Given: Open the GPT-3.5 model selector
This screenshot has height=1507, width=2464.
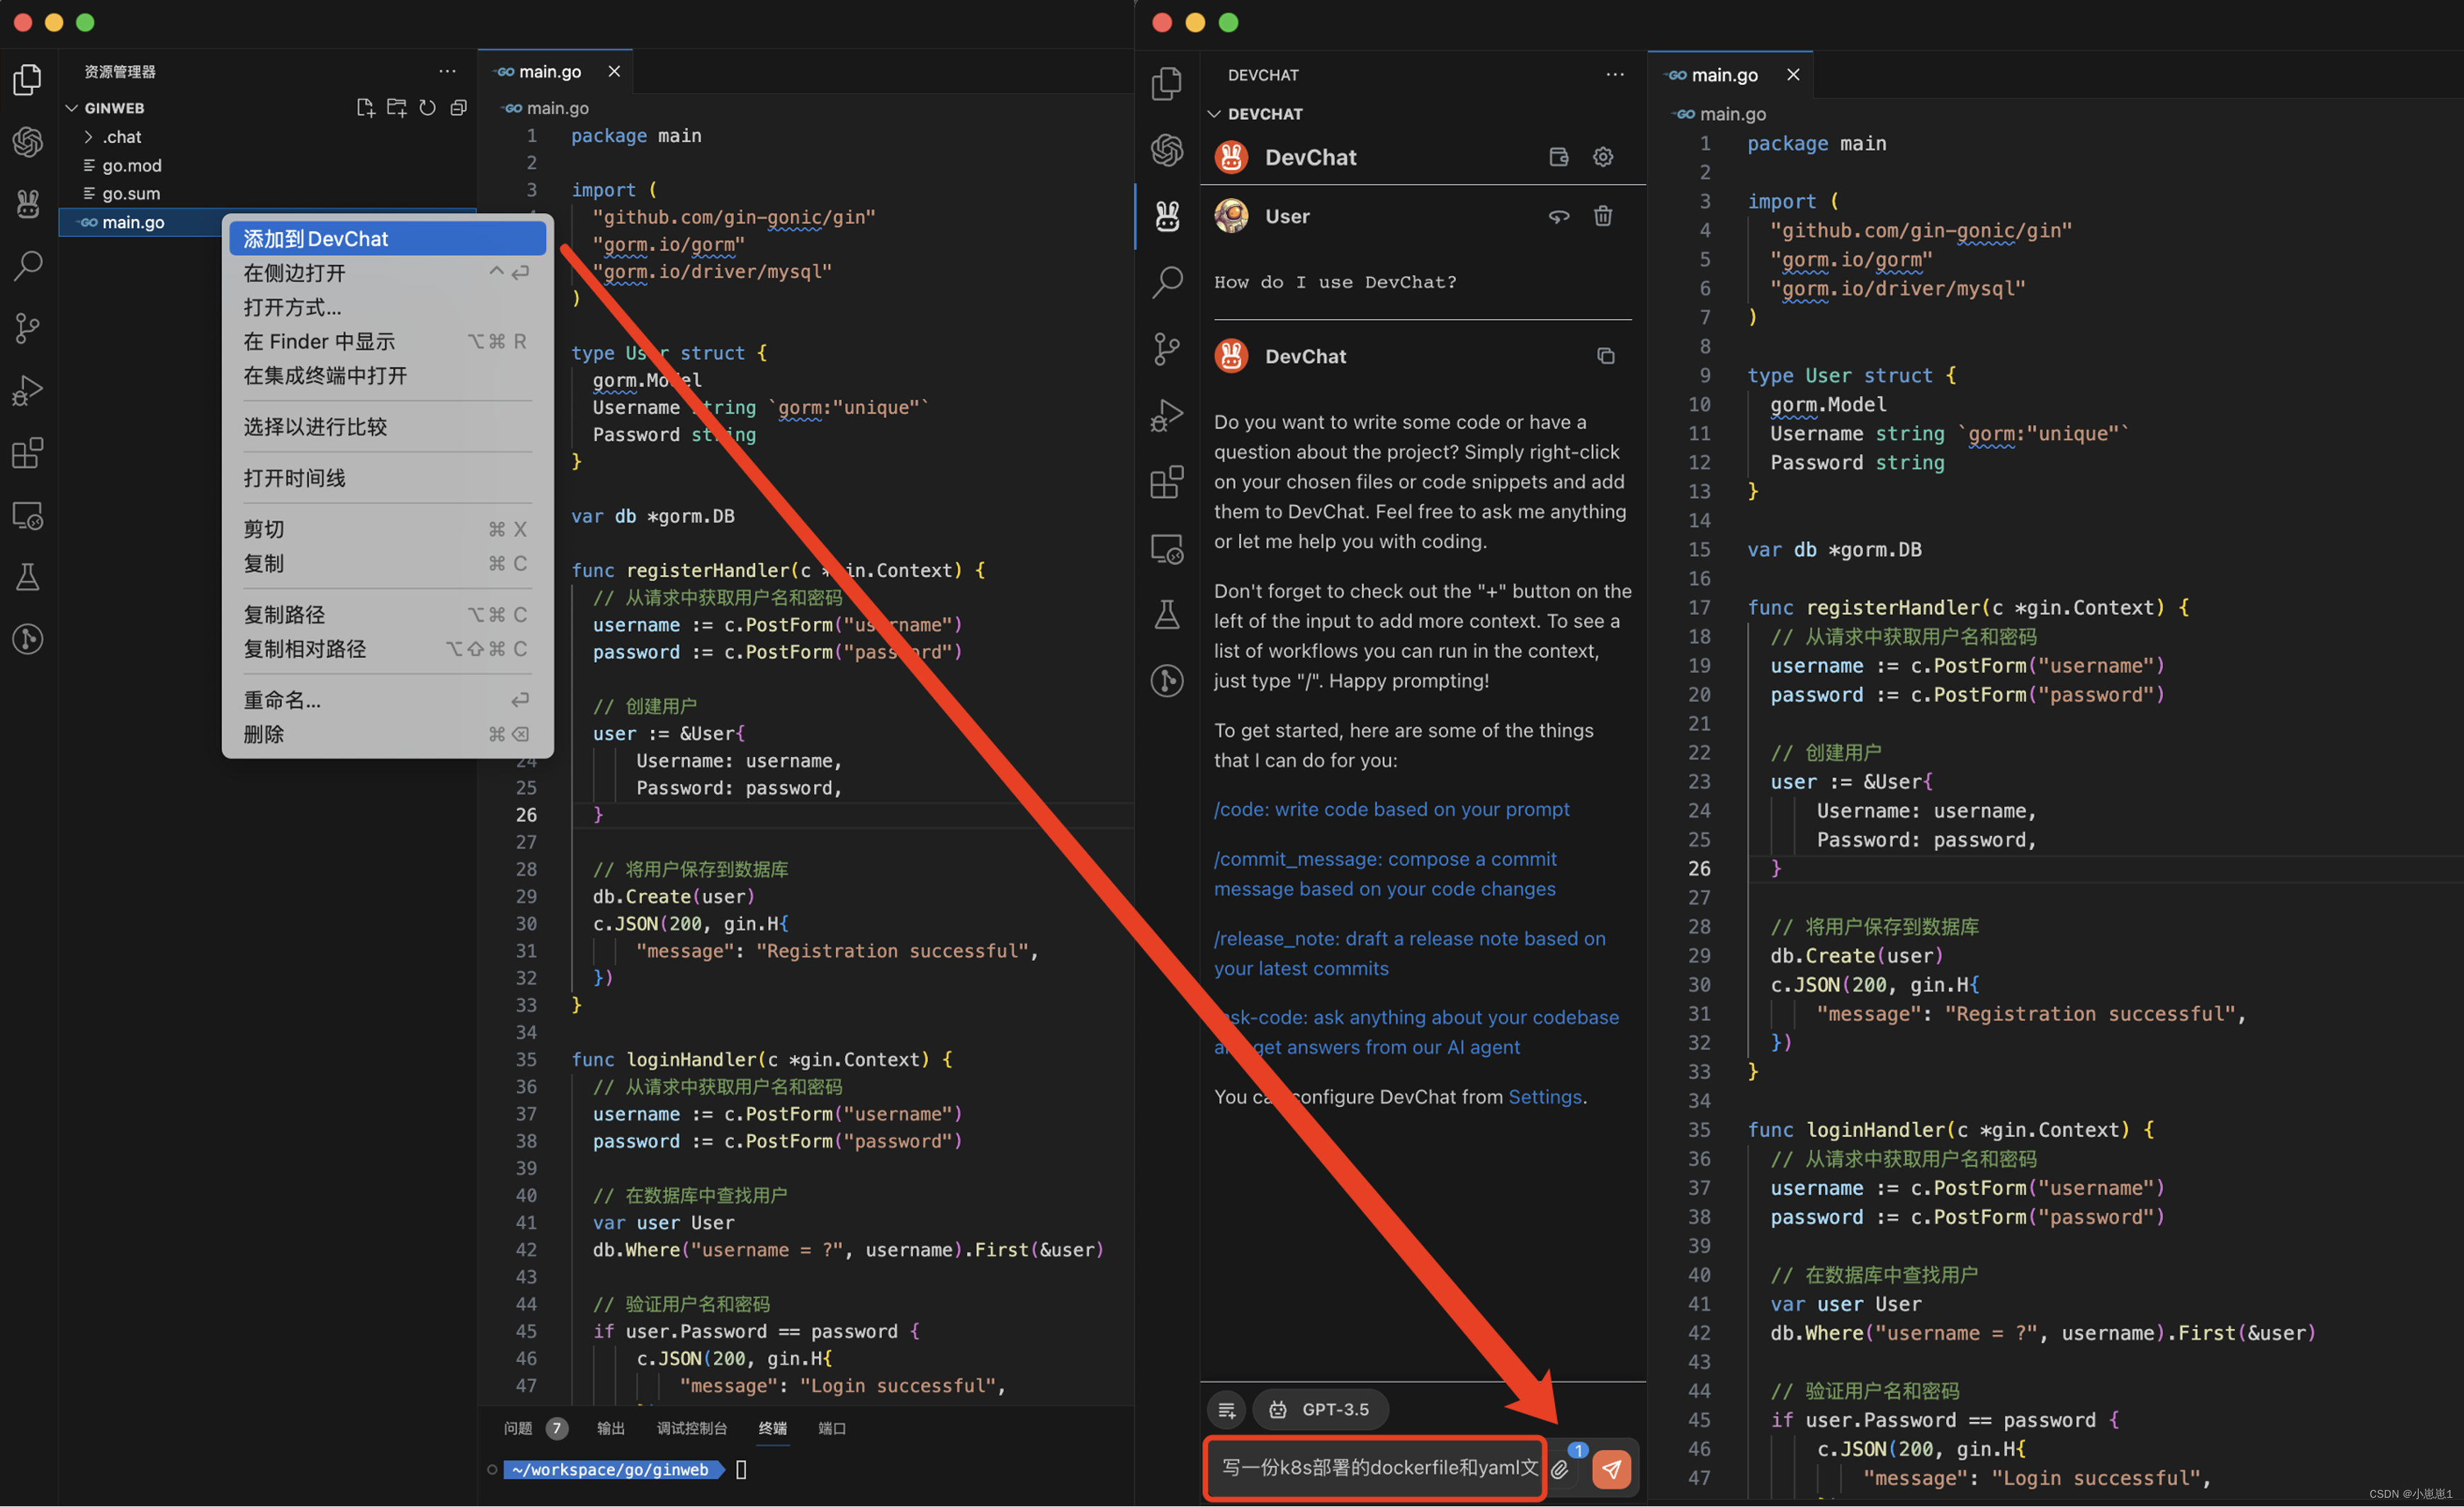Looking at the screenshot, I should 1321,1409.
